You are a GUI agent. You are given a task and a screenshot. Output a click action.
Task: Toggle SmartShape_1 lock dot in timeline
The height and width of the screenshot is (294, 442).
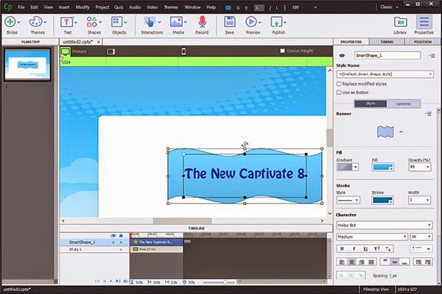pos(122,243)
